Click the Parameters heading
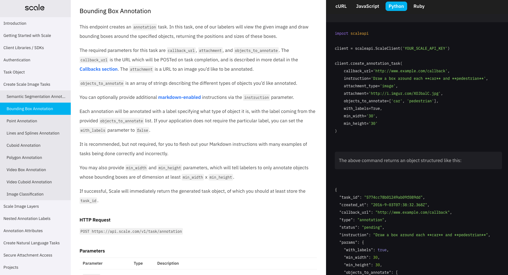 pos(92,251)
